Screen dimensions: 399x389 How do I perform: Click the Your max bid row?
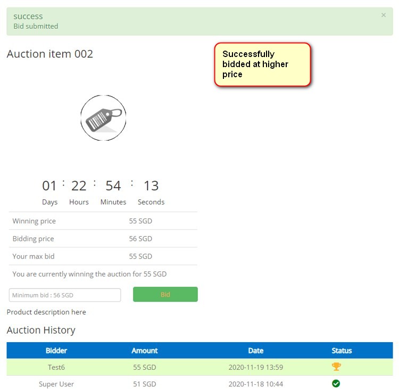(103, 256)
